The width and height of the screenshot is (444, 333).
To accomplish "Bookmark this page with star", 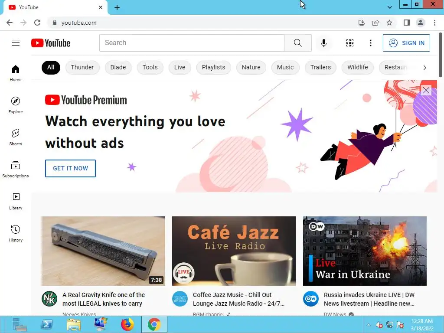I will 389,23.
